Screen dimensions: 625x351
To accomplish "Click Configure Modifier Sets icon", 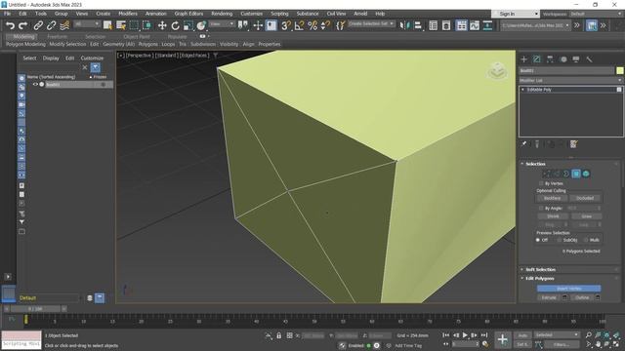I will coord(573,144).
